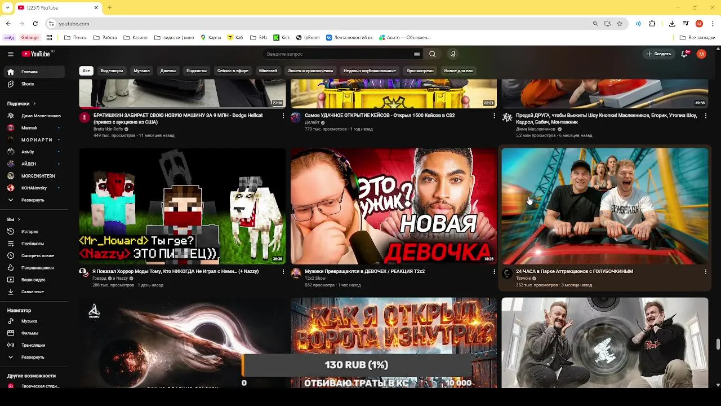Click the browser reload button

point(35,24)
